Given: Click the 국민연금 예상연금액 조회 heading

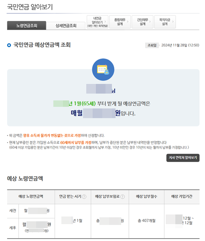Looking at the screenshot, I should [42, 45].
